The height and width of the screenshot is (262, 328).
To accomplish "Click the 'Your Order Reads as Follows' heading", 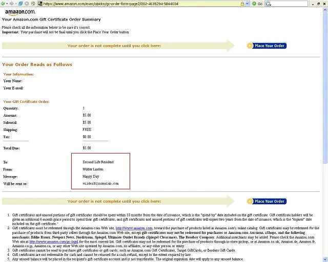I will point(37,64).
